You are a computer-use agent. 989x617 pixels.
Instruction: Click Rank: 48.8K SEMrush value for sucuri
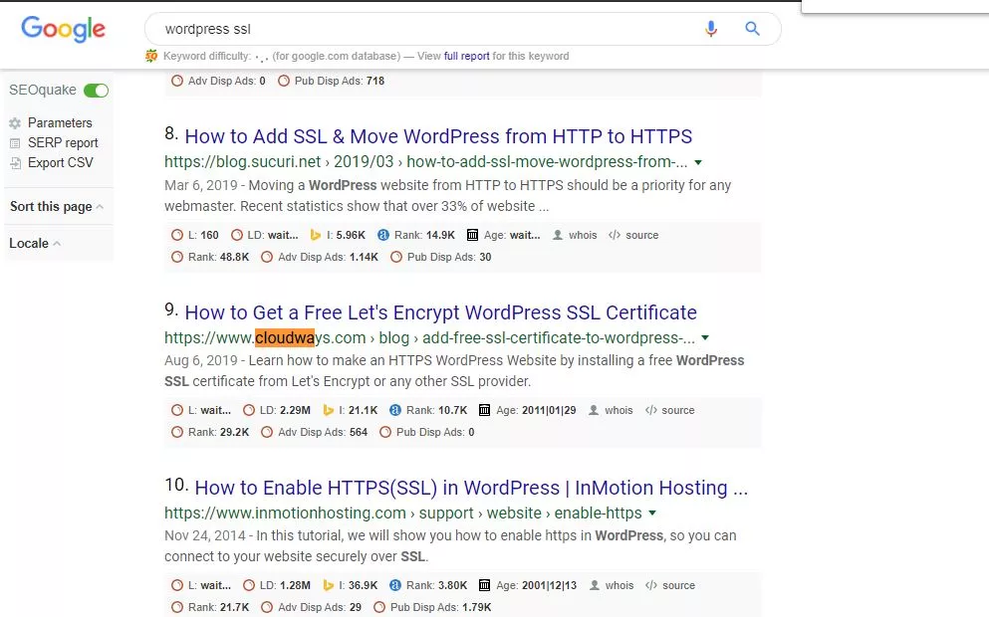[218, 257]
